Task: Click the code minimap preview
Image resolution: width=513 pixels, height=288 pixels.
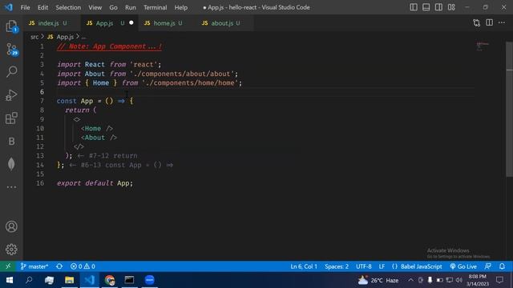Action: [483, 46]
